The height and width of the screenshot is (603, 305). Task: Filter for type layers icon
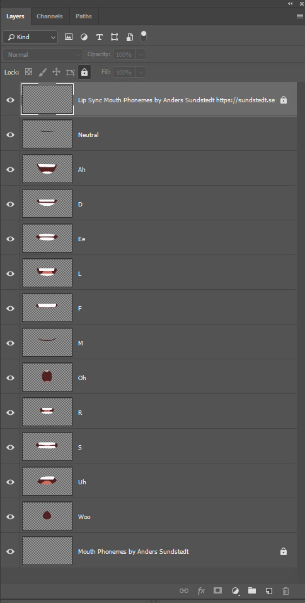[100, 37]
